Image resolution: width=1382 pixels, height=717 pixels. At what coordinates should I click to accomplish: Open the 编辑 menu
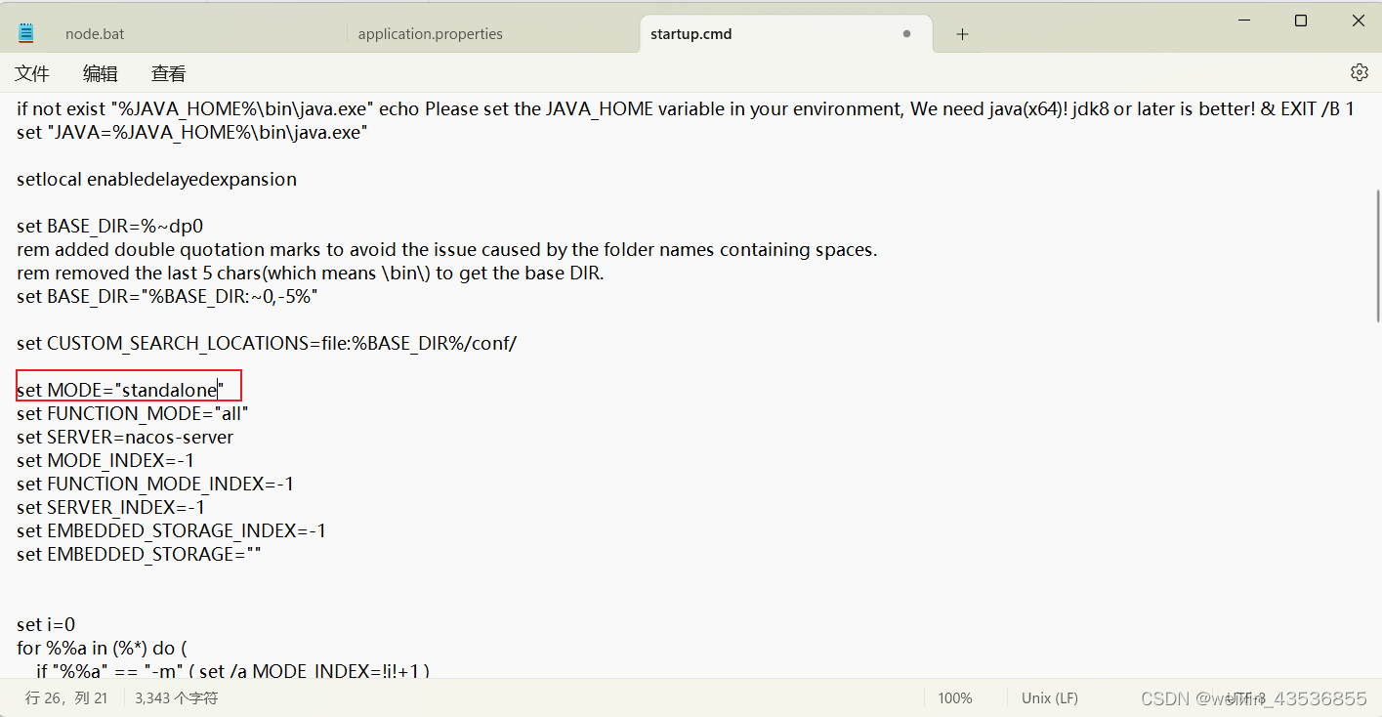pos(101,73)
